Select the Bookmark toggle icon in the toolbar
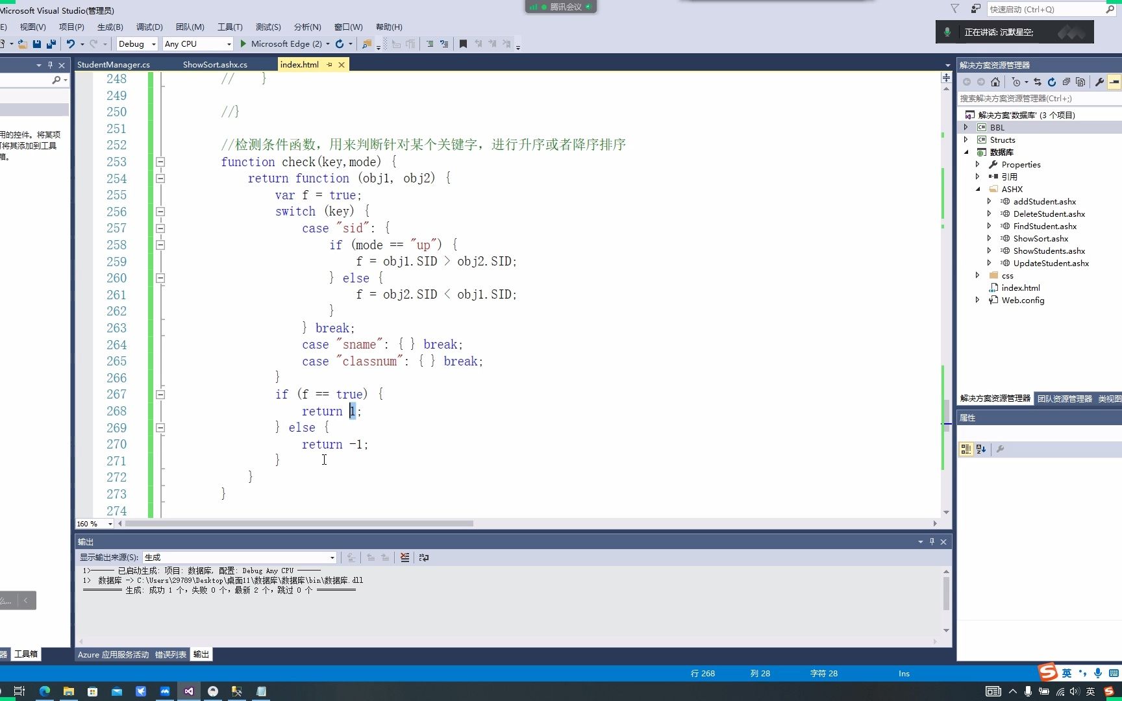This screenshot has width=1122, height=701. coord(463,43)
